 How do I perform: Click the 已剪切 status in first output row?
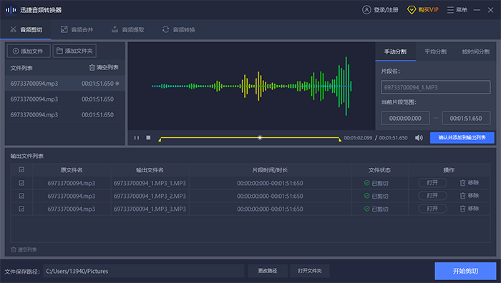pos(376,183)
